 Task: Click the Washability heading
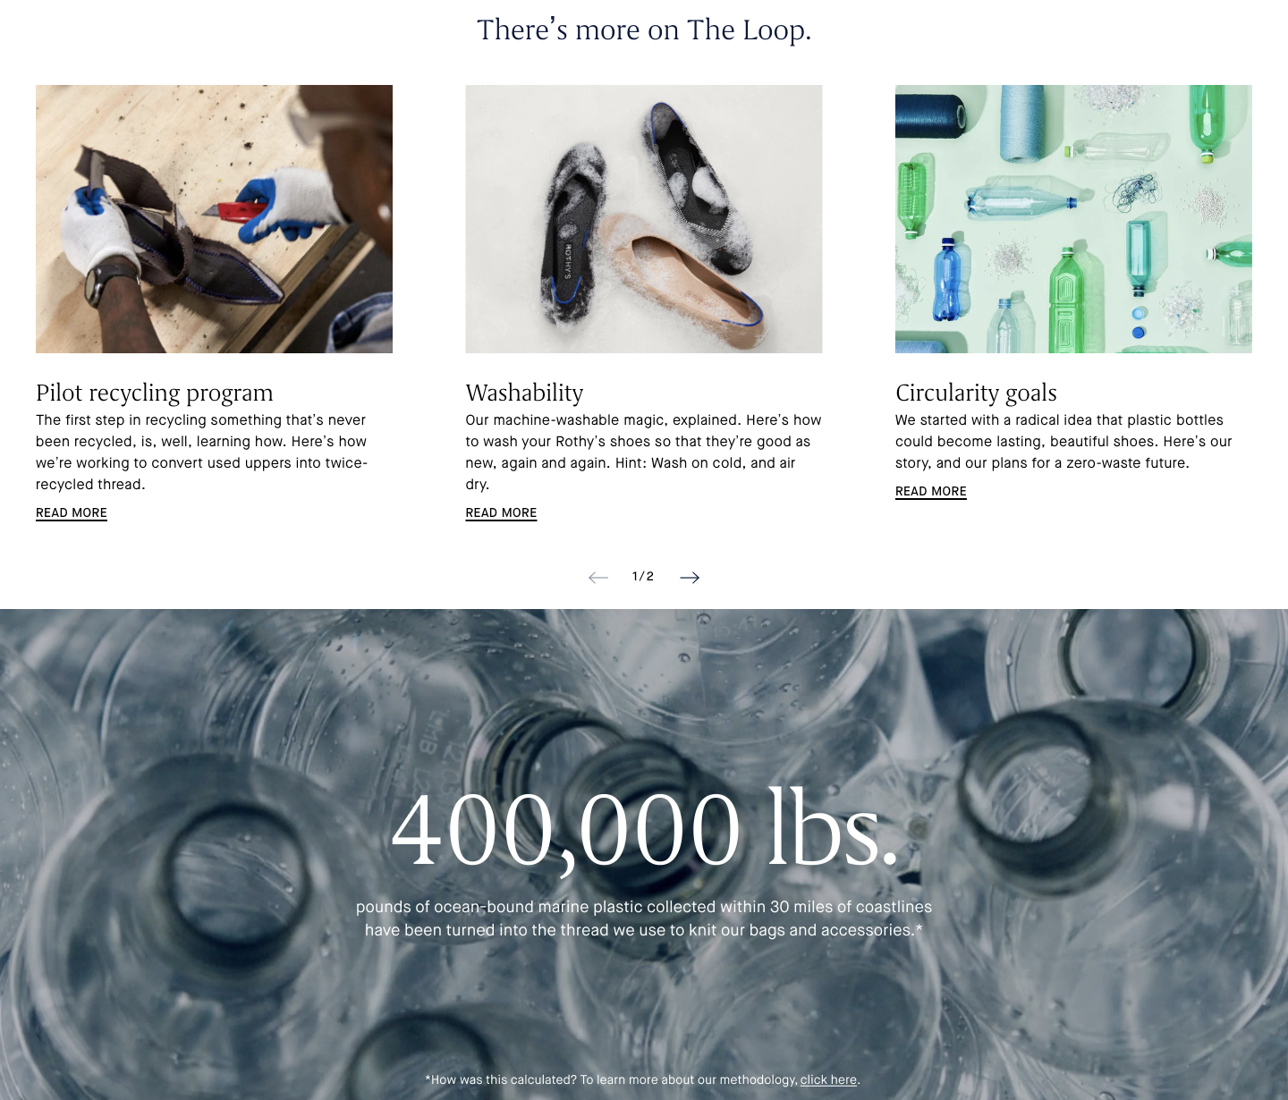tap(524, 393)
